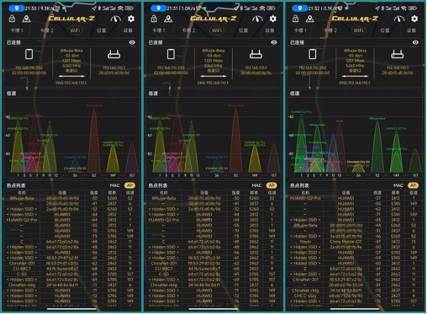This screenshot has height=314, width=427.
Task: Select the CU-BBC7 row in the 21:30 list
Action: pos(72,269)
